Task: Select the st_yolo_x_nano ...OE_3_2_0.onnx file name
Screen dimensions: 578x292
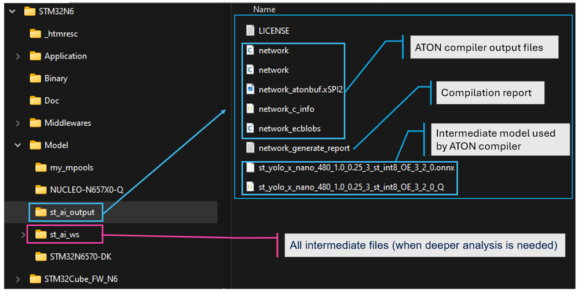Action: click(356, 168)
